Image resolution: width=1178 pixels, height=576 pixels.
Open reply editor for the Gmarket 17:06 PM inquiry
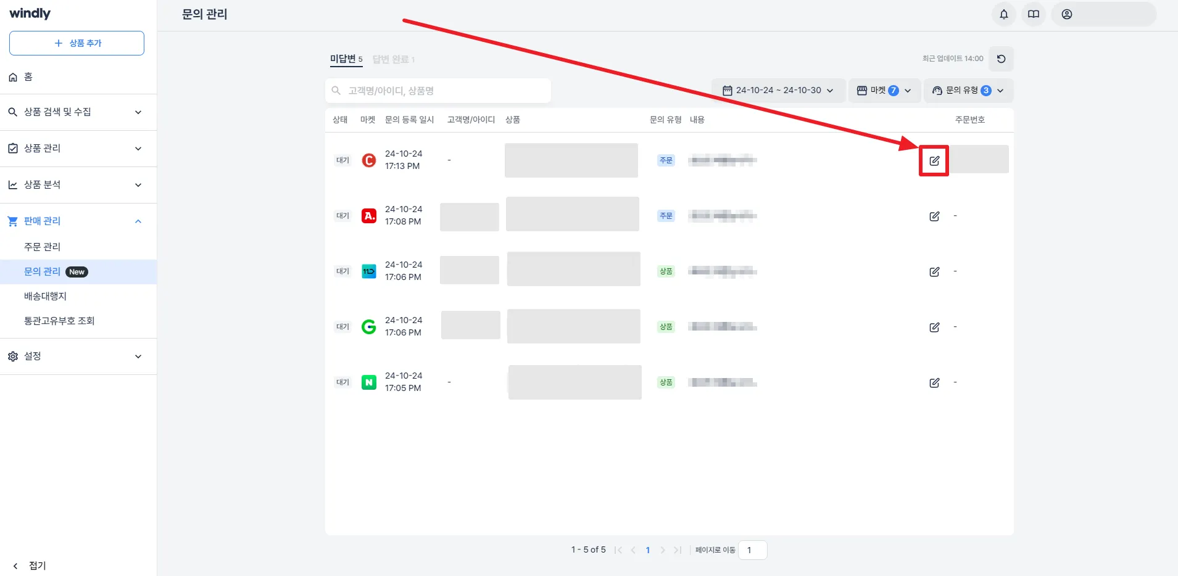(x=934, y=327)
